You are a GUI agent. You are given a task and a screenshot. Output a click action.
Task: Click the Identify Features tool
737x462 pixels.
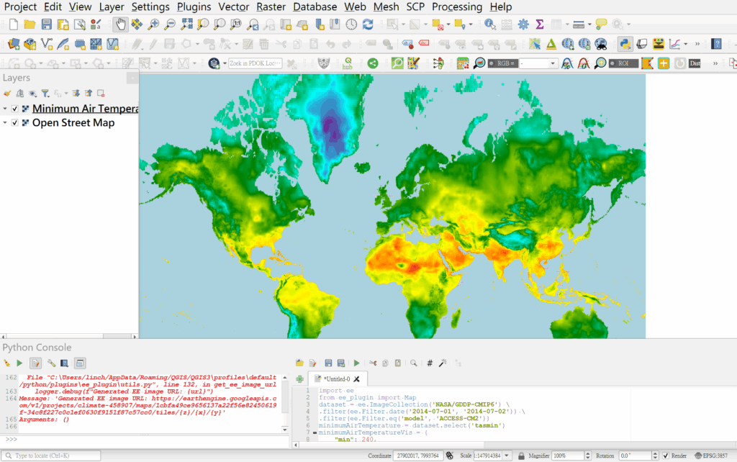490,24
